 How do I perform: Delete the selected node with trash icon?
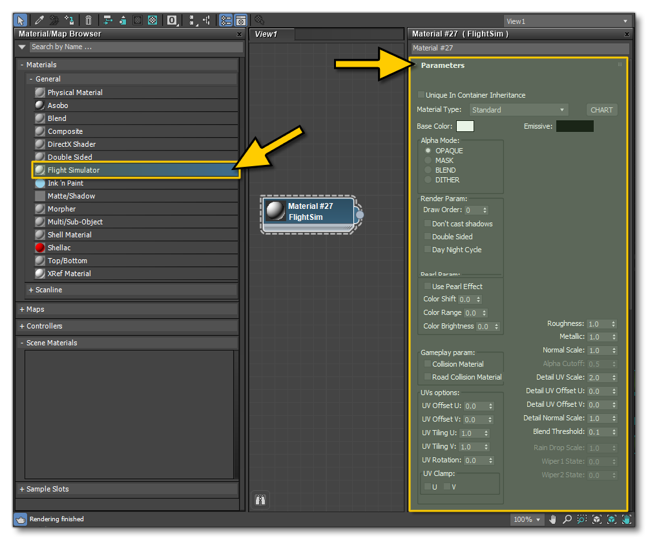[89, 19]
